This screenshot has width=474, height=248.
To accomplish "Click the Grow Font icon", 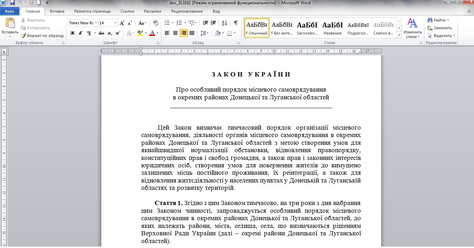I will tap(122, 23).
